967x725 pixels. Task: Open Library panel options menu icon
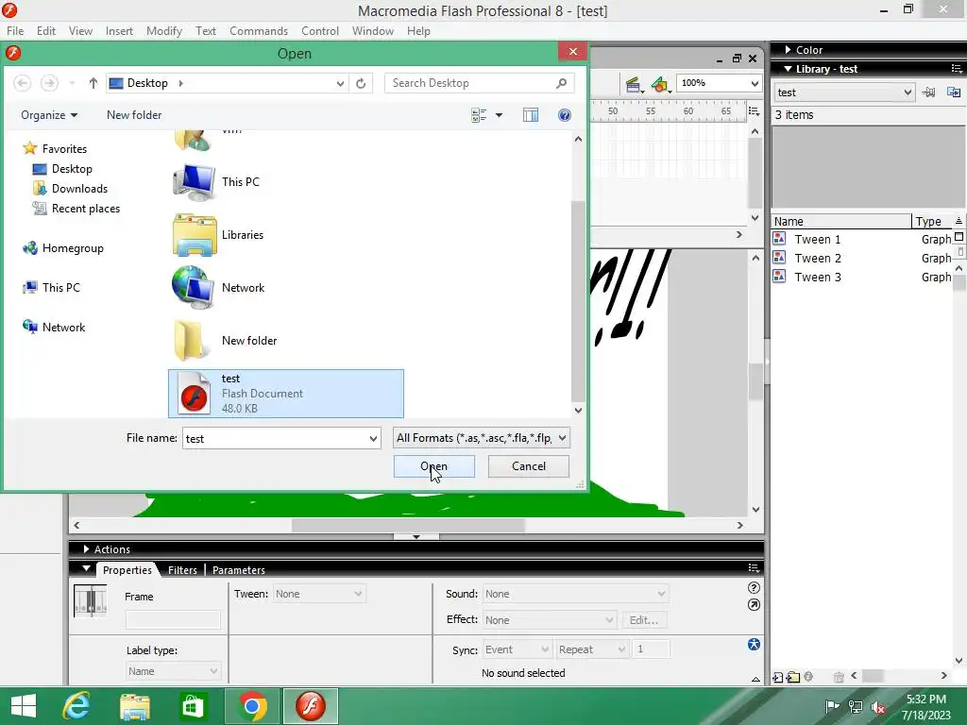957,68
